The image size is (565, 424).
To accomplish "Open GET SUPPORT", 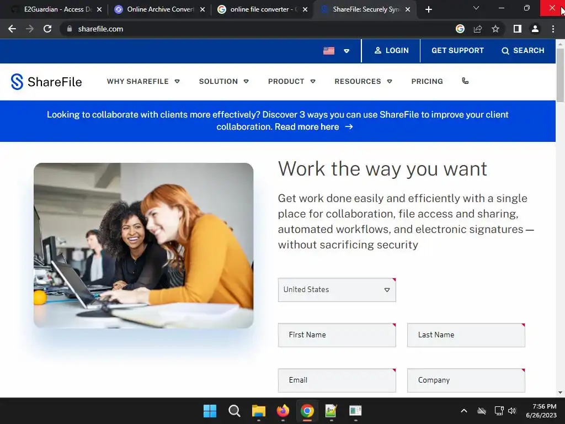I will [457, 50].
